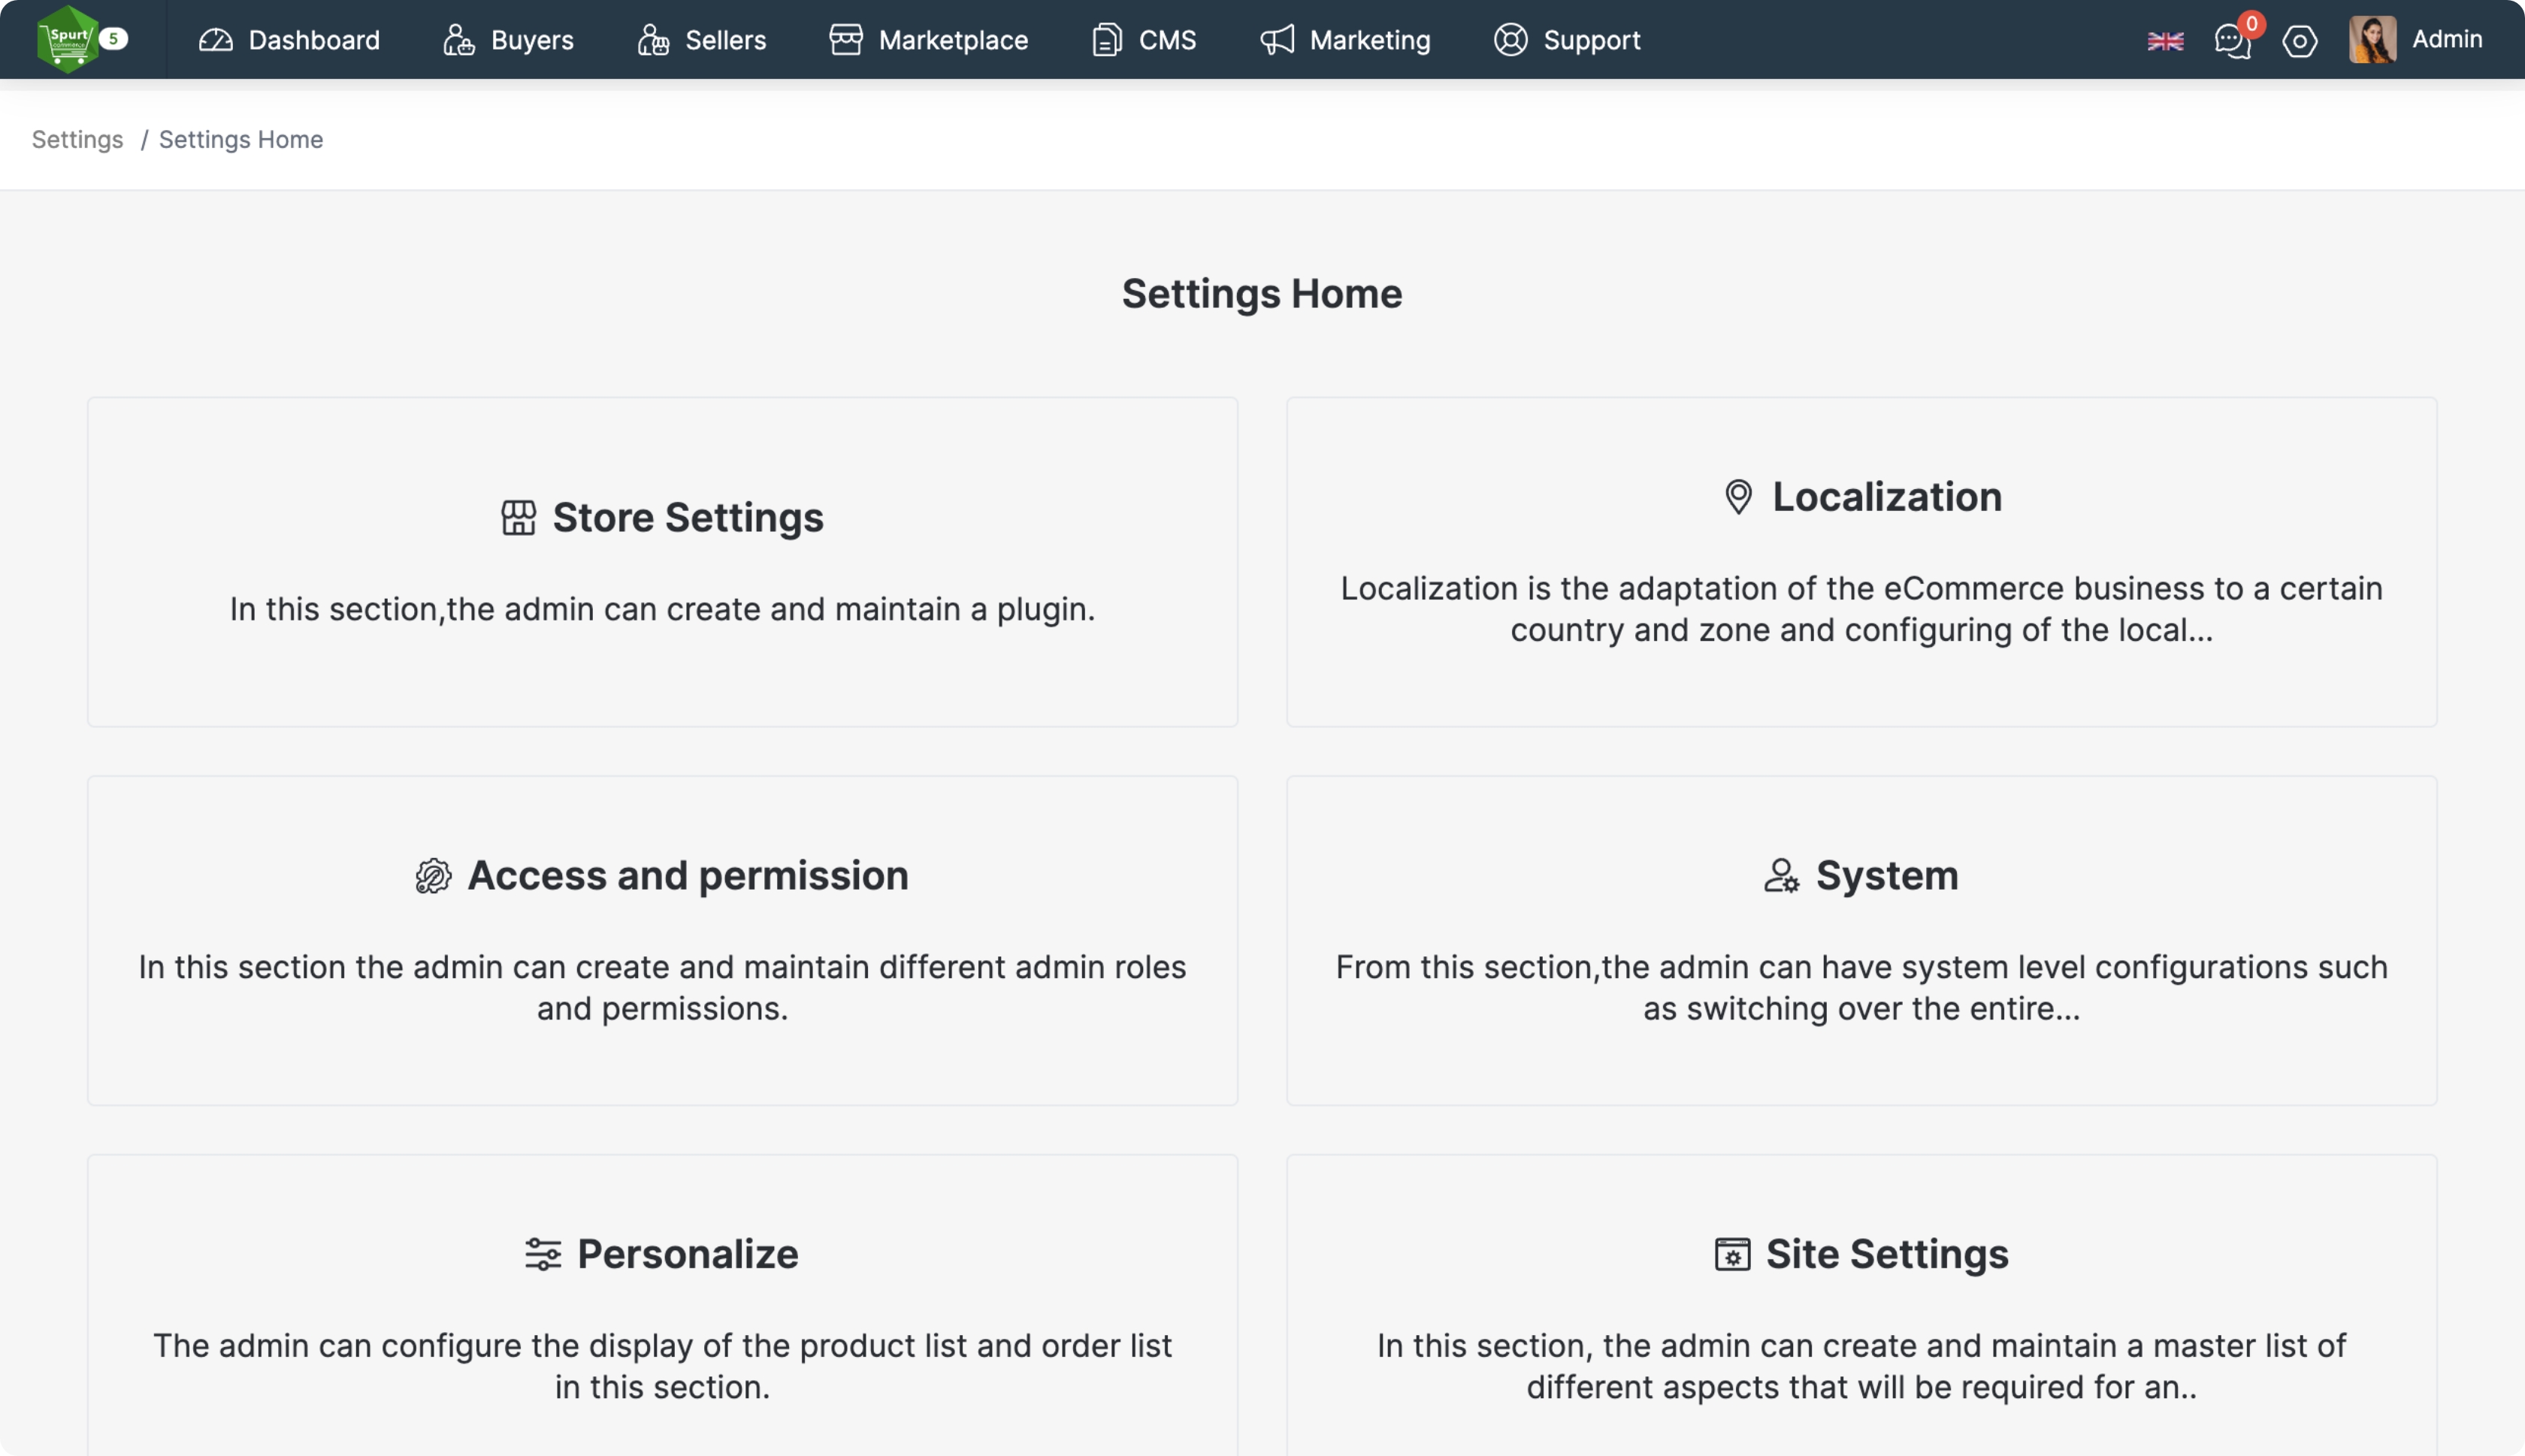Image resolution: width=2525 pixels, height=1456 pixels.
Task: Open the Support menu
Action: click(x=1567, y=40)
